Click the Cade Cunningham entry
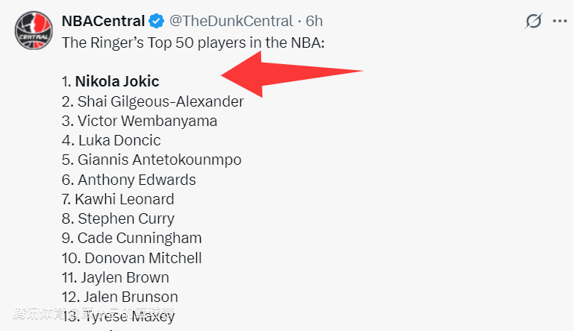 [x=132, y=238]
